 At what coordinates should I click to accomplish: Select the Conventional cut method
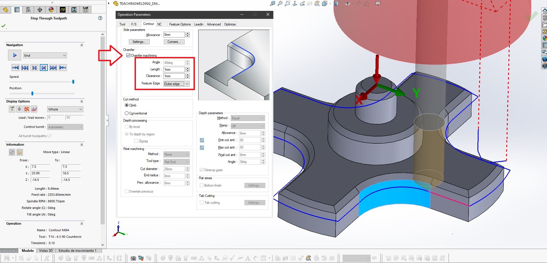click(127, 113)
